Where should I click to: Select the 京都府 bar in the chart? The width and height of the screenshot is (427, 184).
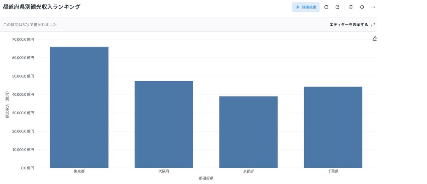[x=248, y=132]
